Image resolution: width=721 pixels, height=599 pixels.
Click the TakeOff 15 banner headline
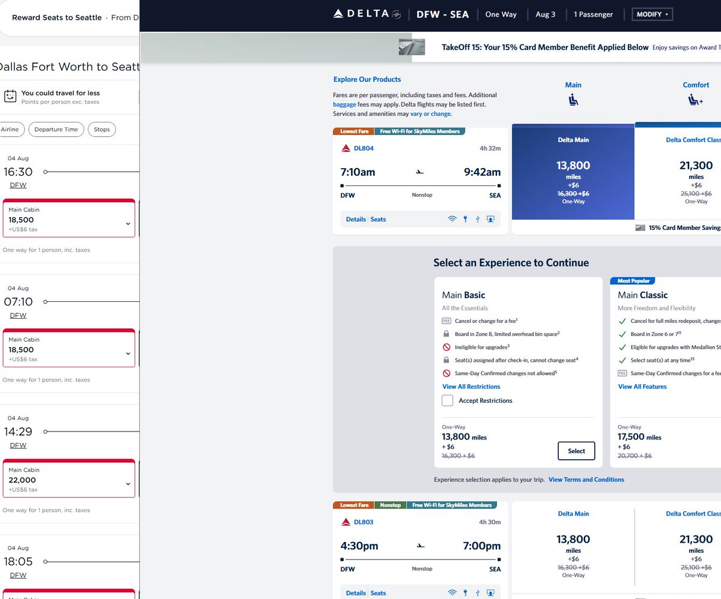click(545, 47)
